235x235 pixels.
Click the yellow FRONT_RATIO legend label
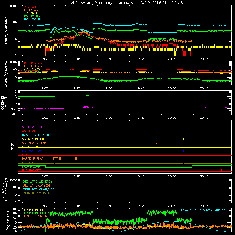point(33,210)
